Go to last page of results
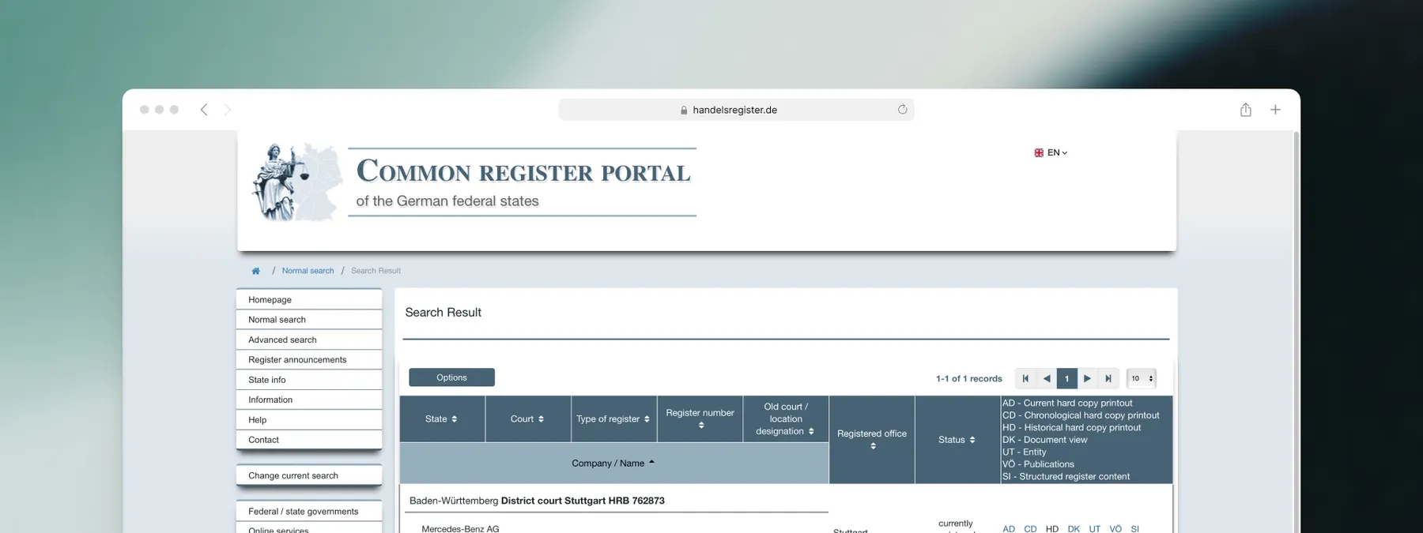This screenshot has width=1423, height=533. (x=1108, y=378)
